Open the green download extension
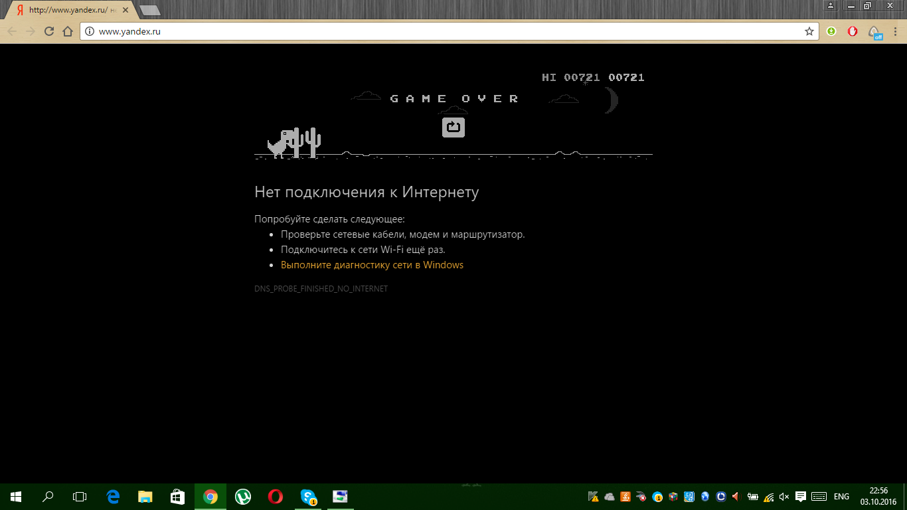Image resolution: width=907 pixels, height=510 pixels. click(831, 31)
